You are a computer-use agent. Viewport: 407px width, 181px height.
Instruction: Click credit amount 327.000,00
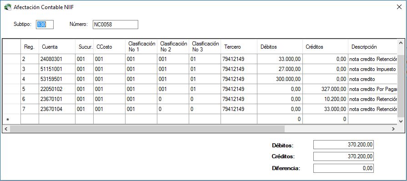pos(325,89)
